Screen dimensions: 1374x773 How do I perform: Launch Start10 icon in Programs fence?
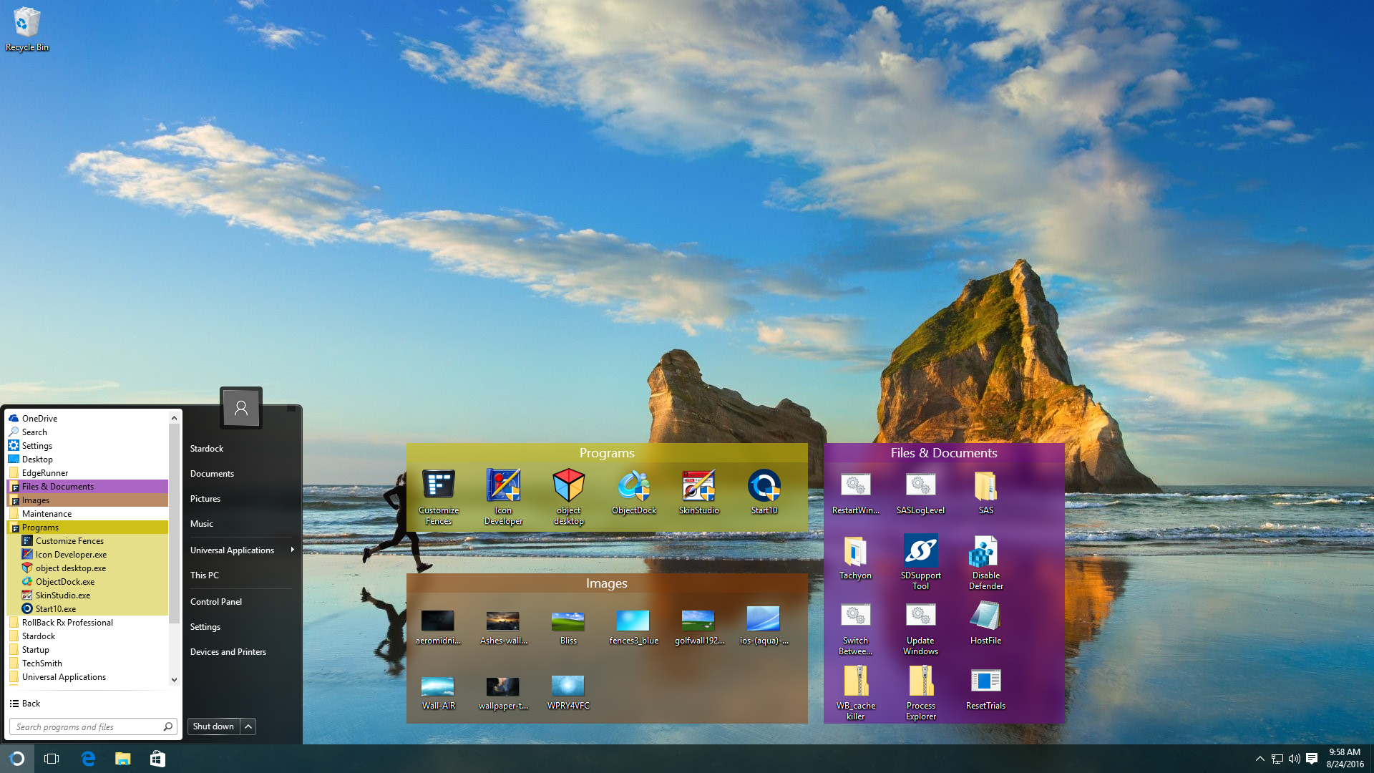click(764, 486)
